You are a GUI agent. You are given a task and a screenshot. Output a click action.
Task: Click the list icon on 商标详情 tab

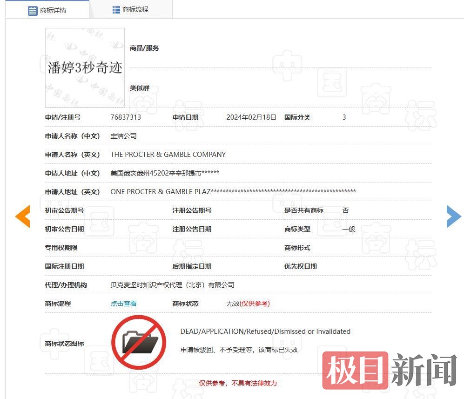point(33,10)
